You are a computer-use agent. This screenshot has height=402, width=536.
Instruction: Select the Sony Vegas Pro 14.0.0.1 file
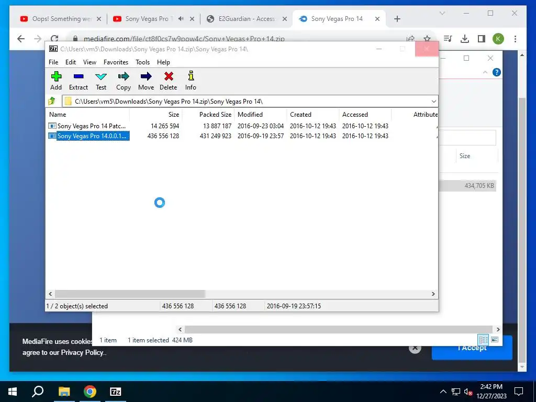[x=88, y=136]
